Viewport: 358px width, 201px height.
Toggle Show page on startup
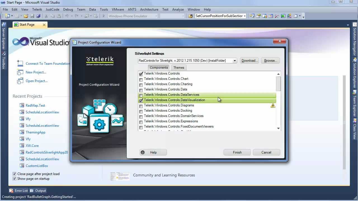click(x=14, y=179)
